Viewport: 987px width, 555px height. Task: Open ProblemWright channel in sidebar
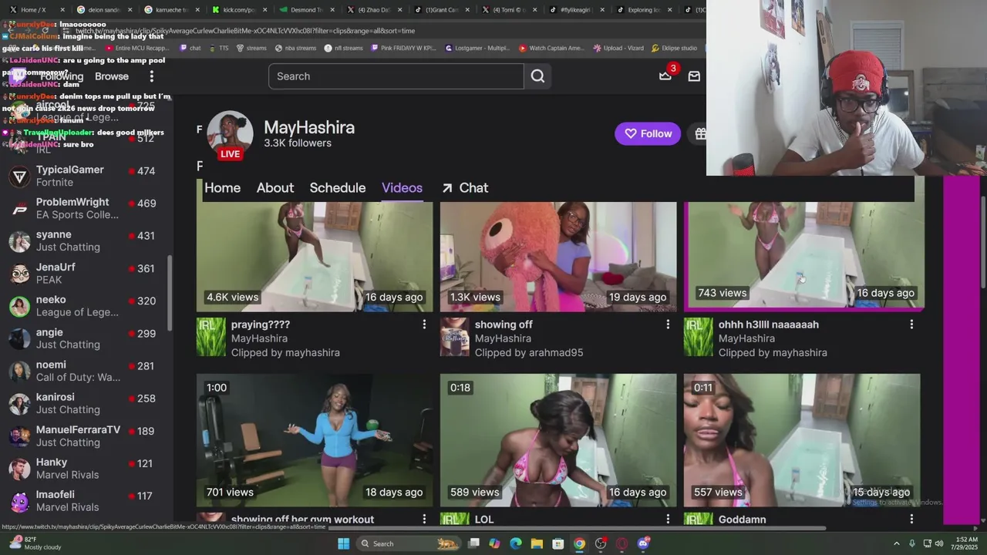(85, 208)
